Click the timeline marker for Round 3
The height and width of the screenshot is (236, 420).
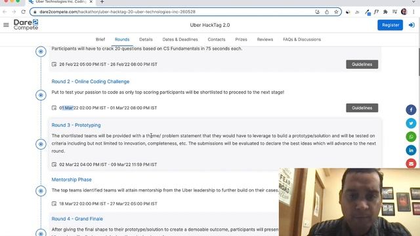click(x=41, y=144)
